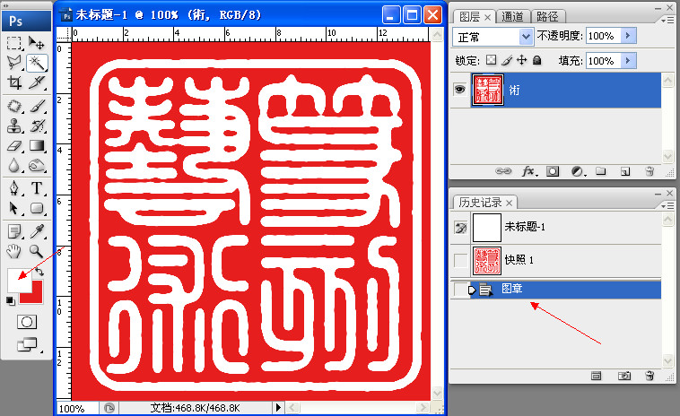Create a new snapshot in History
This screenshot has width=680, height=416.
tap(624, 376)
